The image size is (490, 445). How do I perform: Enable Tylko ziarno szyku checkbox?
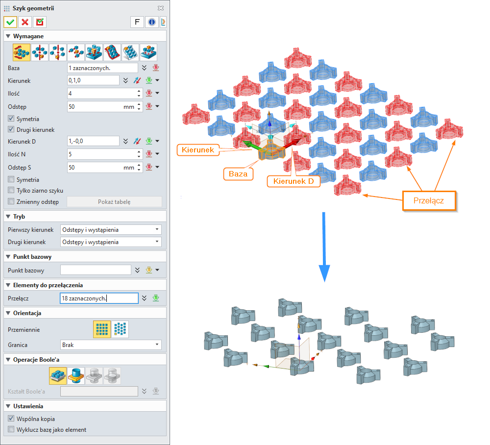click(11, 191)
